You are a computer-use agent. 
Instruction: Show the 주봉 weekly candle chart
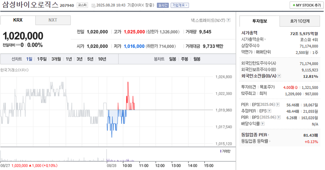point(184,59)
